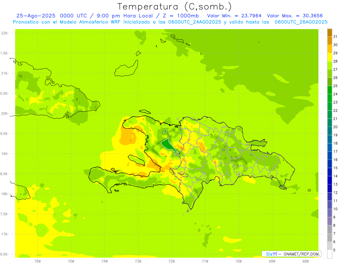Click the white "25" contour label on map
Image resolution: width=343 pixels, height=265 pixels.
176,153
